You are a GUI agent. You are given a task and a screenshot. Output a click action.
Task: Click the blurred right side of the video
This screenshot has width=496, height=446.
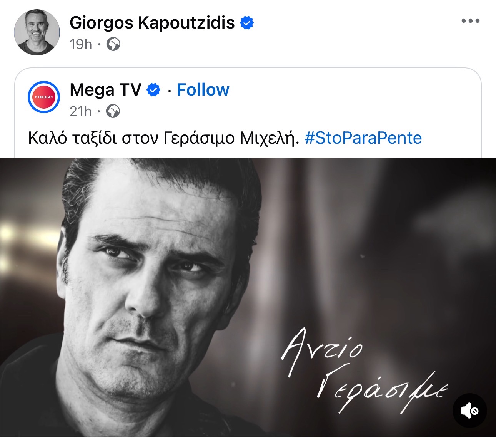pyautogui.click(x=415, y=246)
